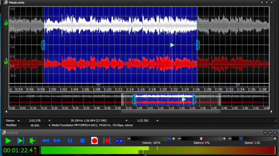
Task: Toggle the left channel green checkbox
Action: tap(6, 23)
